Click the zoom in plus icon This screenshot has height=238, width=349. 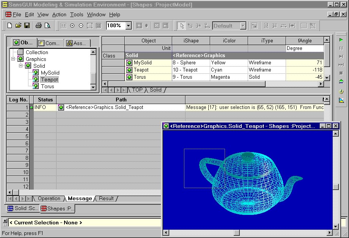72,26
